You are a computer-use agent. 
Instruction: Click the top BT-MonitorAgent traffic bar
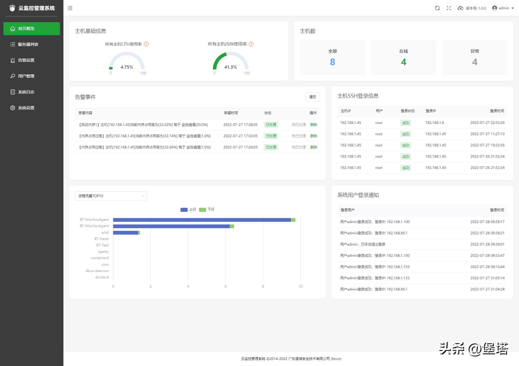pos(204,220)
